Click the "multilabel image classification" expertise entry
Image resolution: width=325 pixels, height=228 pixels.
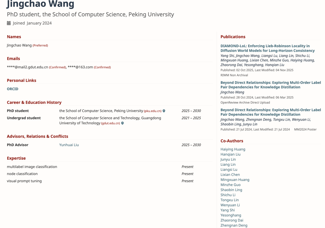coord(32,167)
